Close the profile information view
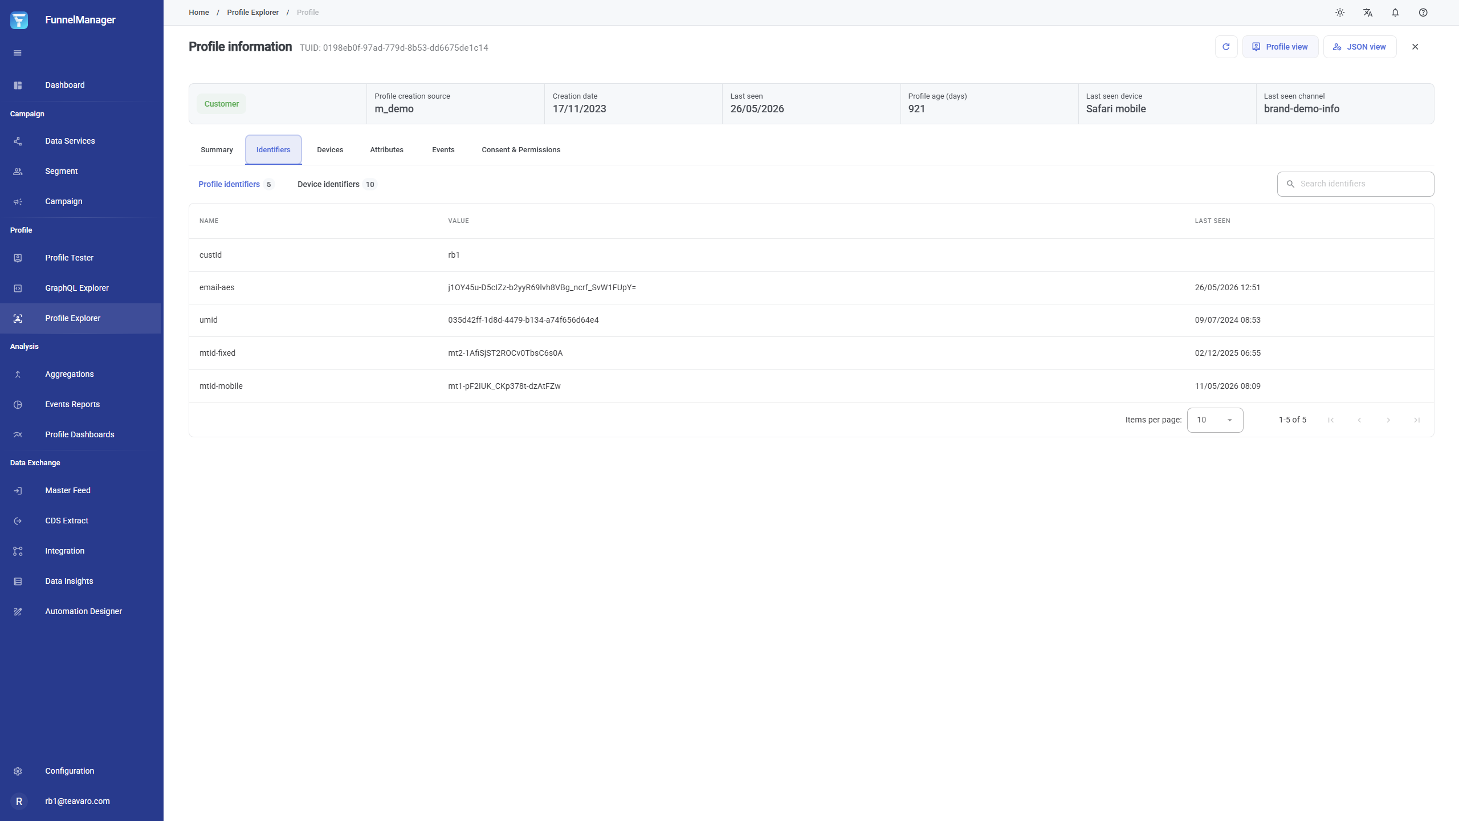The image size is (1459, 821). point(1415,47)
